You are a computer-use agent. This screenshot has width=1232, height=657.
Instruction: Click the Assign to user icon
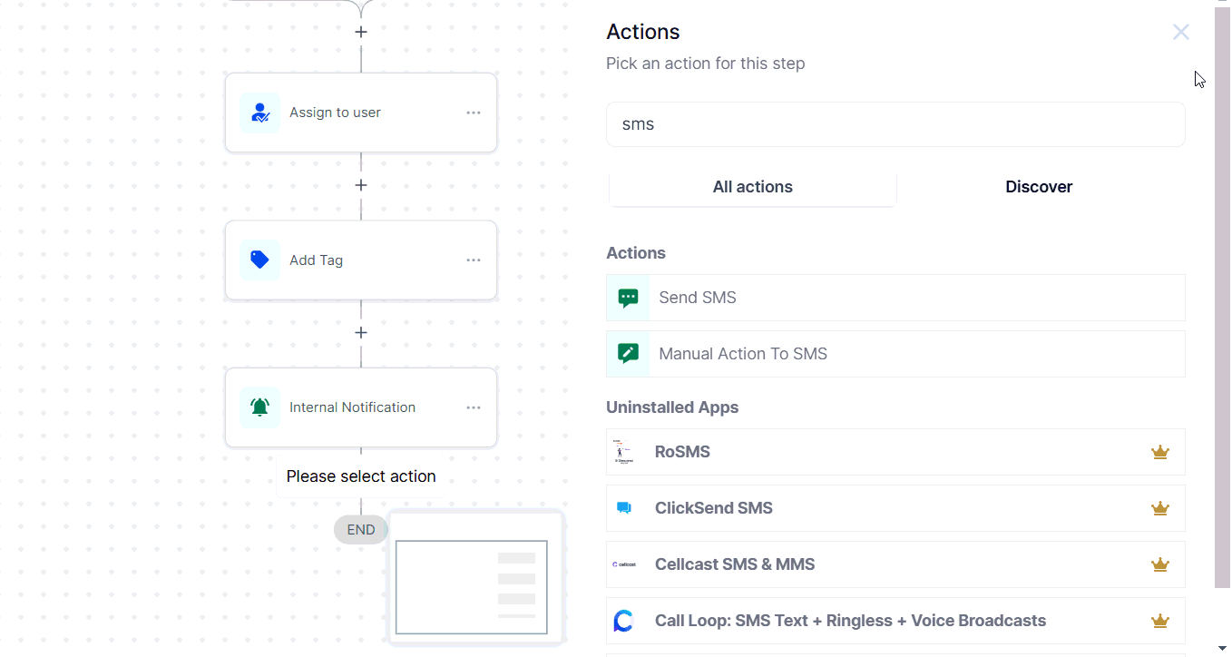pyautogui.click(x=259, y=113)
